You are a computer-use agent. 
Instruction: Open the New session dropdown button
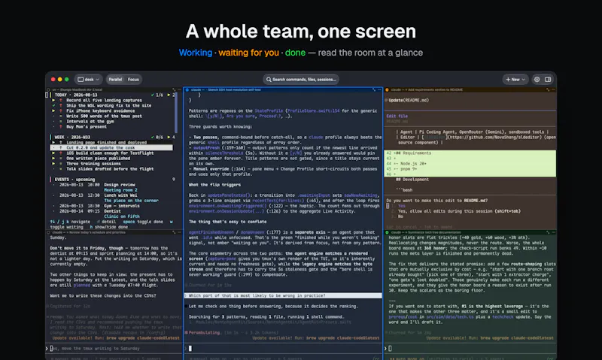[x=515, y=80]
